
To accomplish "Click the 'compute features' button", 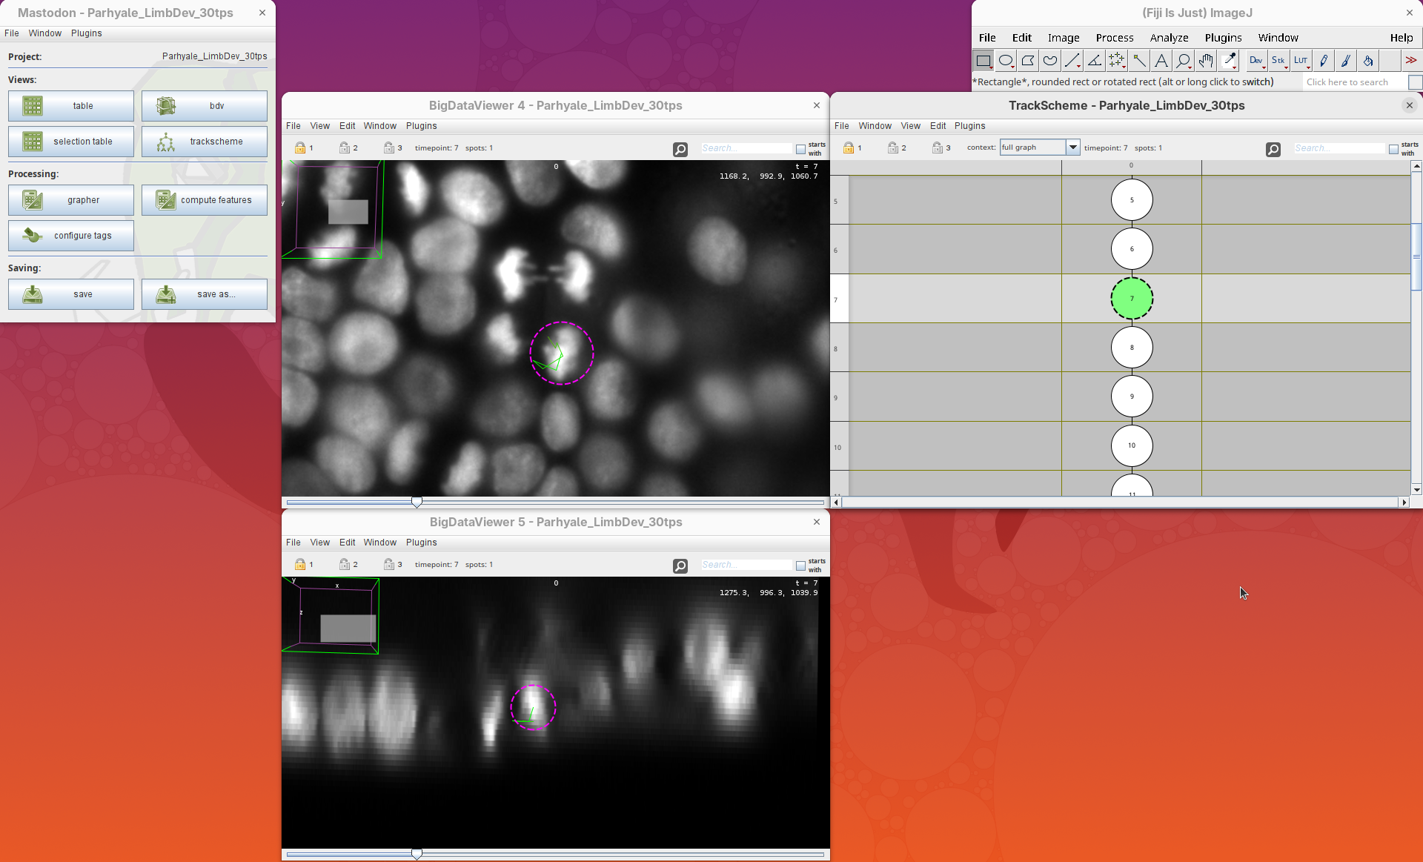I will [205, 200].
